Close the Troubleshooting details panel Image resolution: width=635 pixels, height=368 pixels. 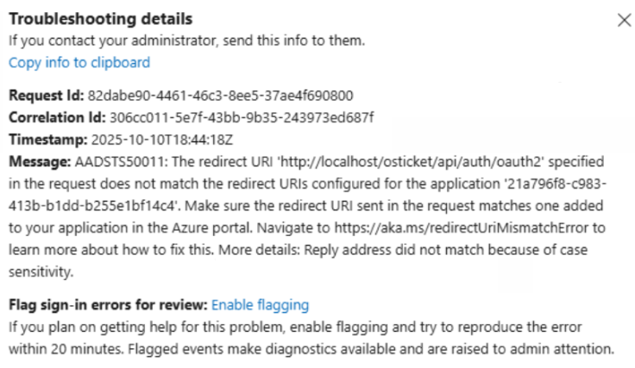click(x=624, y=20)
